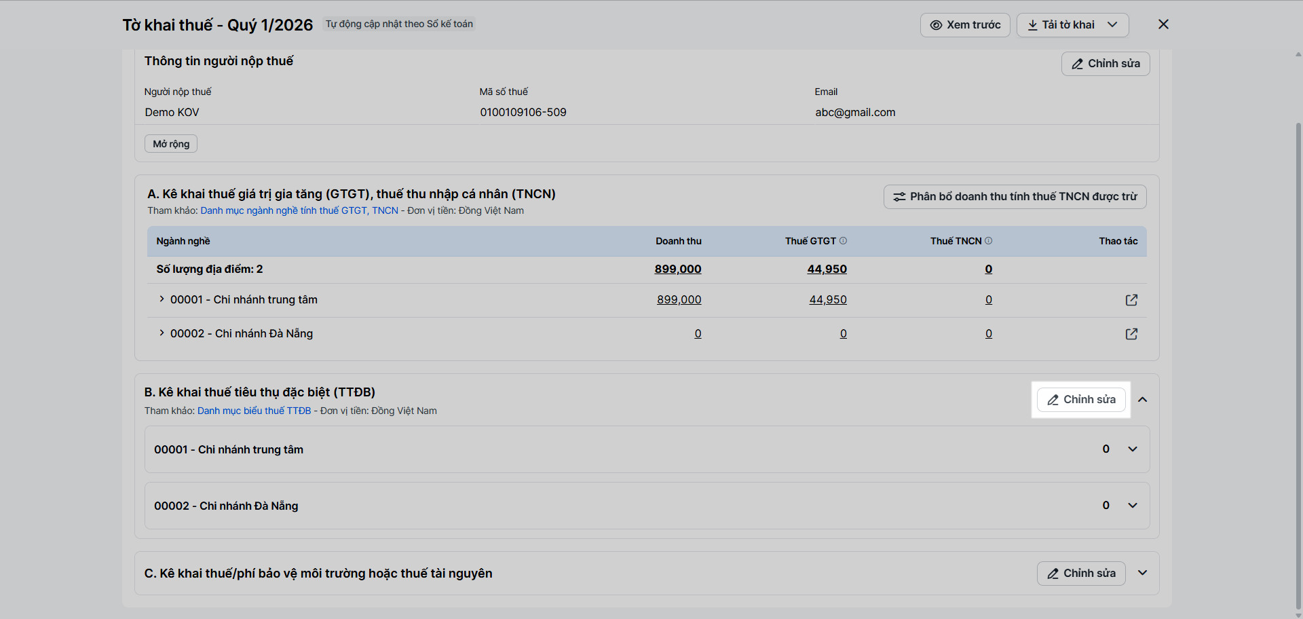
Task: Open Danh mục ngành nghề tính thuế GTGT, TNCN link
Action: [299, 210]
